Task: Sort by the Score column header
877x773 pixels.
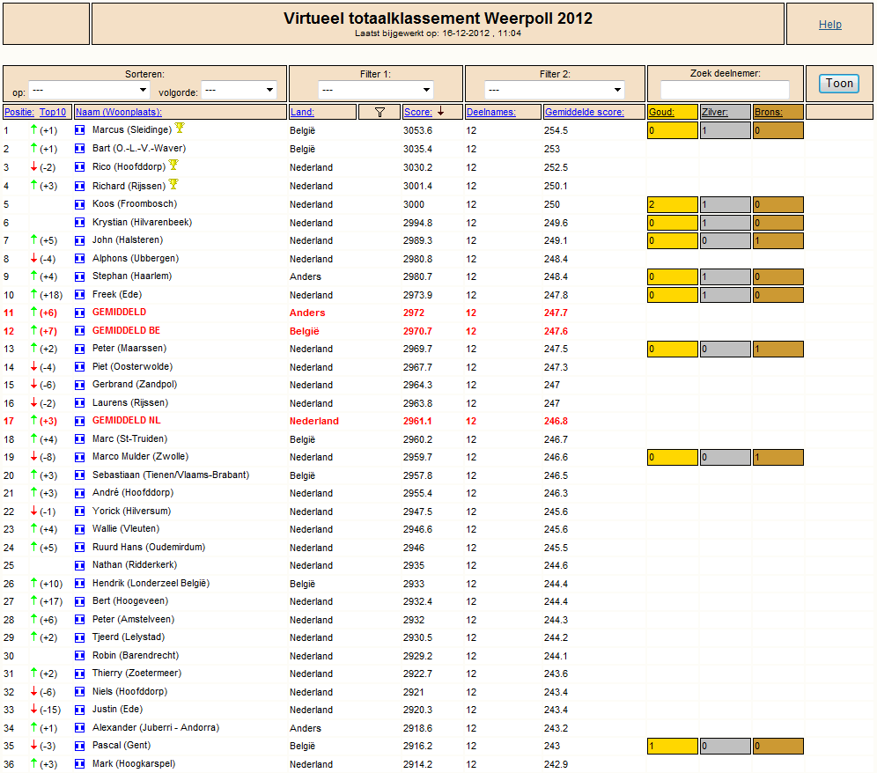Action: pyautogui.click(x=417, y=112)
